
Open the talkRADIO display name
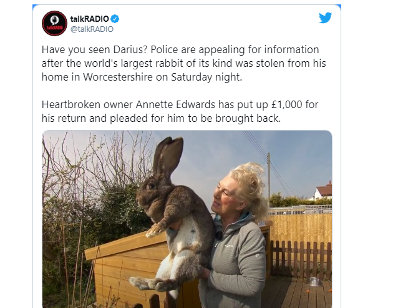pyautogui.click(x=89, y=19)
